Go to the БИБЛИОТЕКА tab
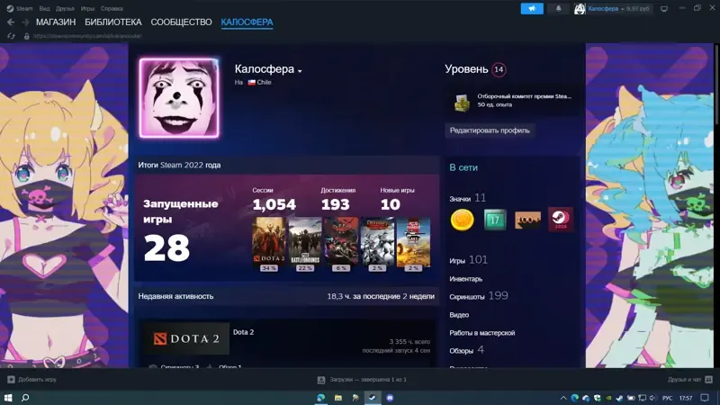 (113, 22)
